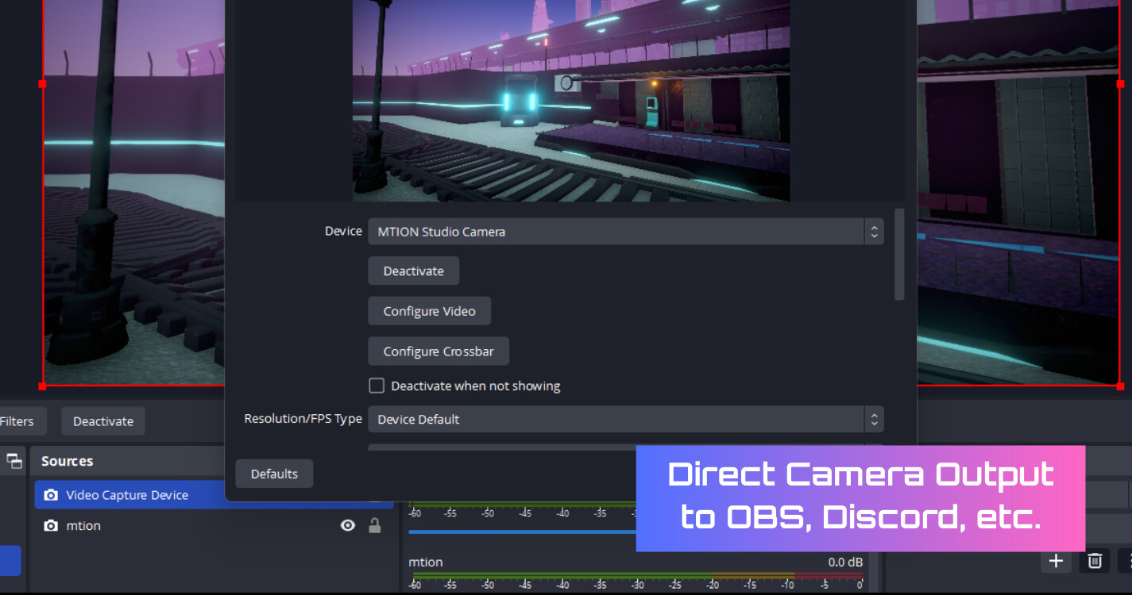This screenshot has width=1132, height=595.
Task: Click the camera icon next to mtion source
Action: pos(50,525)
